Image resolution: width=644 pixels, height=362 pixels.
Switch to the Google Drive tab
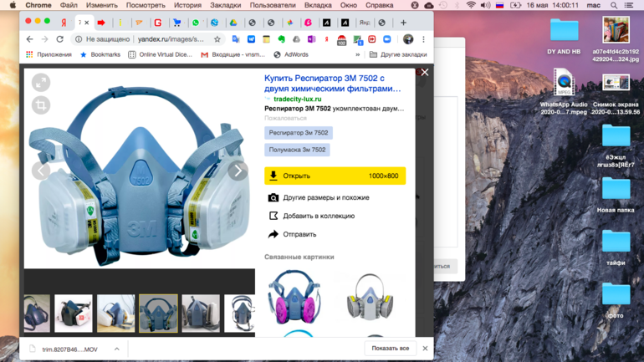233,23
